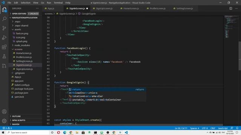Open package.json in the explorer
The image size is (241, 135).
21,93
